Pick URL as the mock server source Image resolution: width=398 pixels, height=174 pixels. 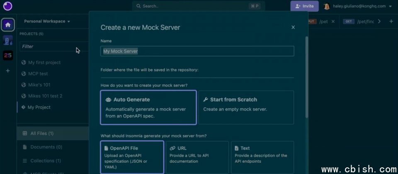(x=197, y=157)
